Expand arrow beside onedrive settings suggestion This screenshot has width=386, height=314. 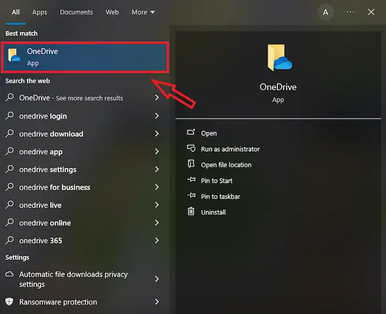click(157, 169)
